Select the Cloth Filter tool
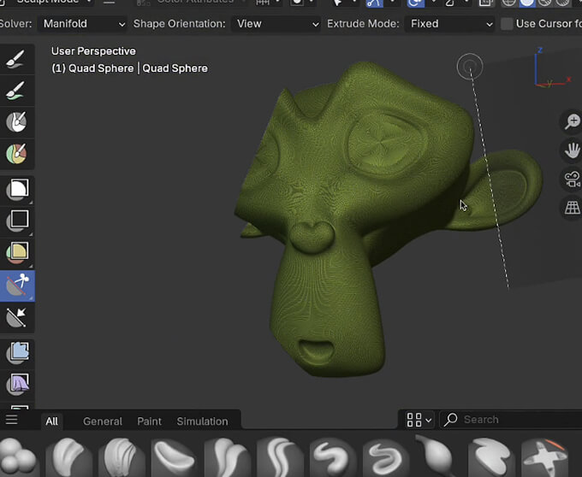This screenshot has height=477, width=582. [x=17, y=385]
